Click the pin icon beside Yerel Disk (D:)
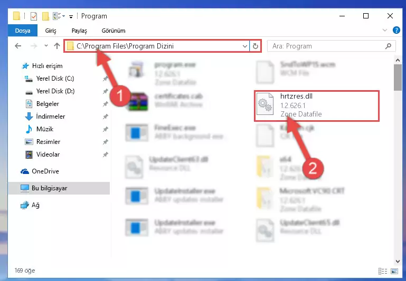 point(105,91)
